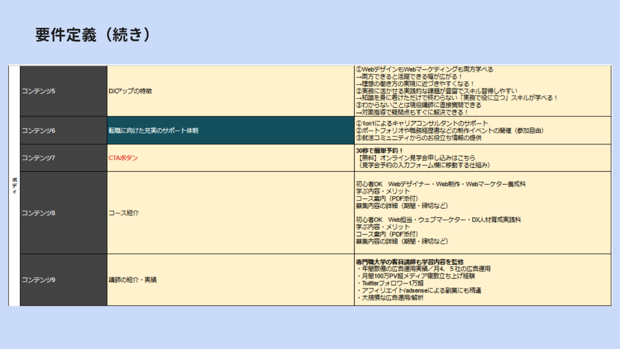This screenshot has height=349, width=620.
Task: Click the Twitterフォロワー1万超 bullet line
Action: click(390, 283)
